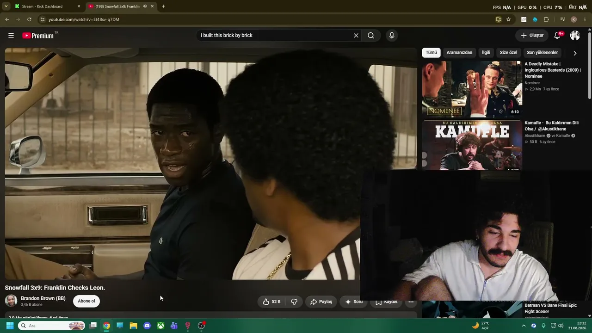Close the Snowfall YouTube tab
The height and width of the screenshot is (333, 592).
tap(152, 6)
